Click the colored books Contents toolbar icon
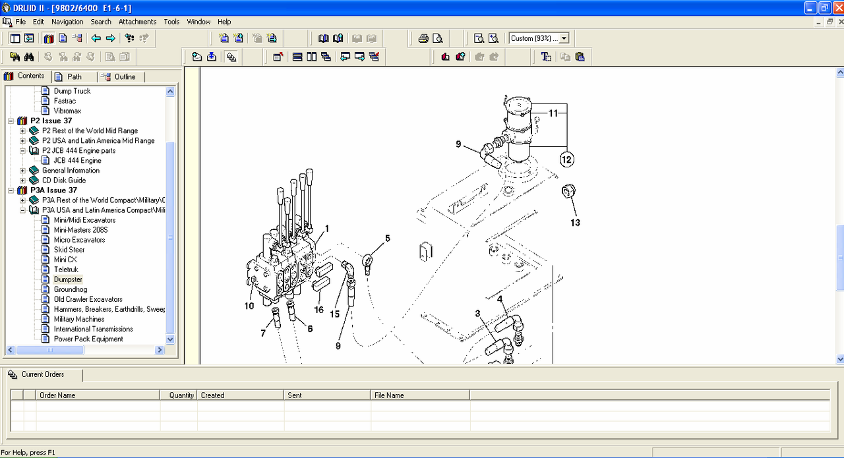Image resolution: width=844 pixels, height=458 pixels. pyautogui.click(x=49, y=38)
